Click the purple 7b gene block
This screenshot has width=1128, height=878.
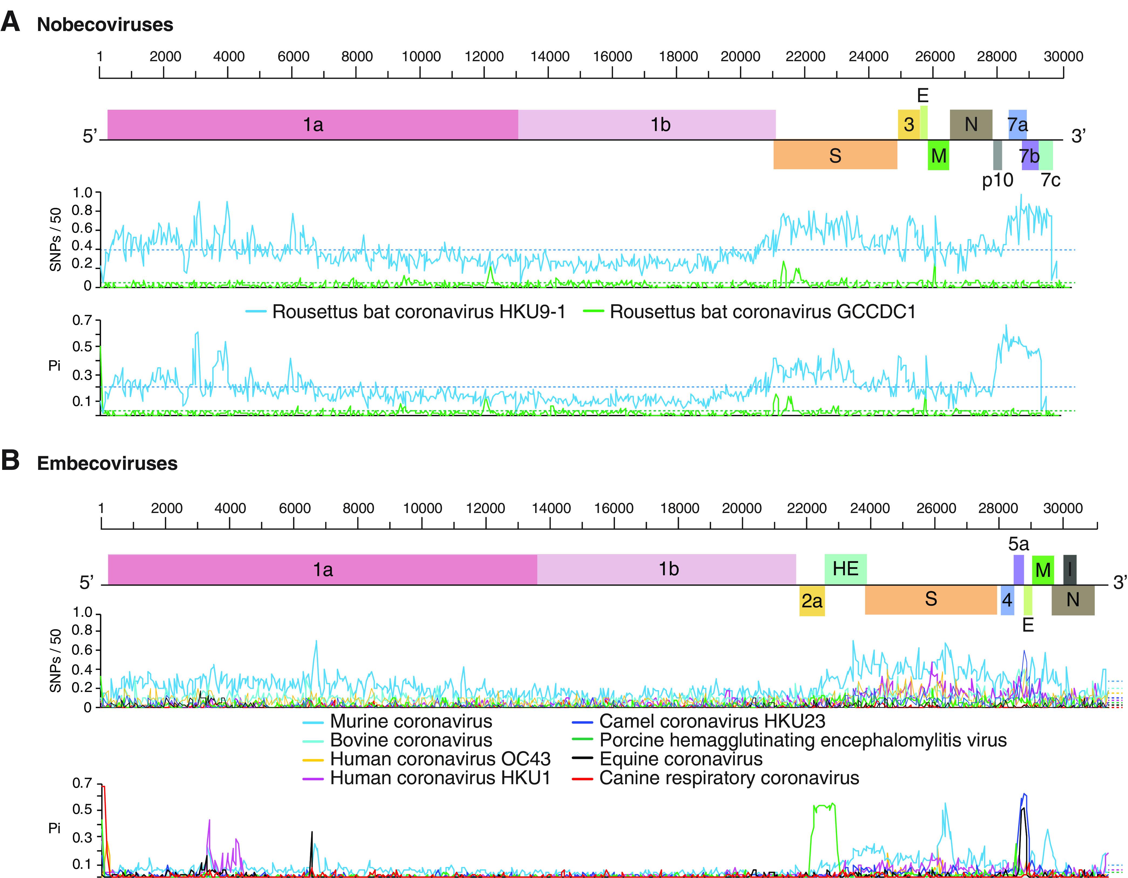(x=1030, y=155)
